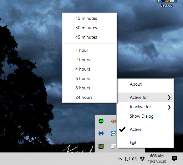Click the TeamViewer tray icon
Viewport: 183px width, 165px height.
[114, 134]
